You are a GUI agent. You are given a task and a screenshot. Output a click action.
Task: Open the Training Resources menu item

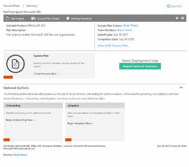81,19
